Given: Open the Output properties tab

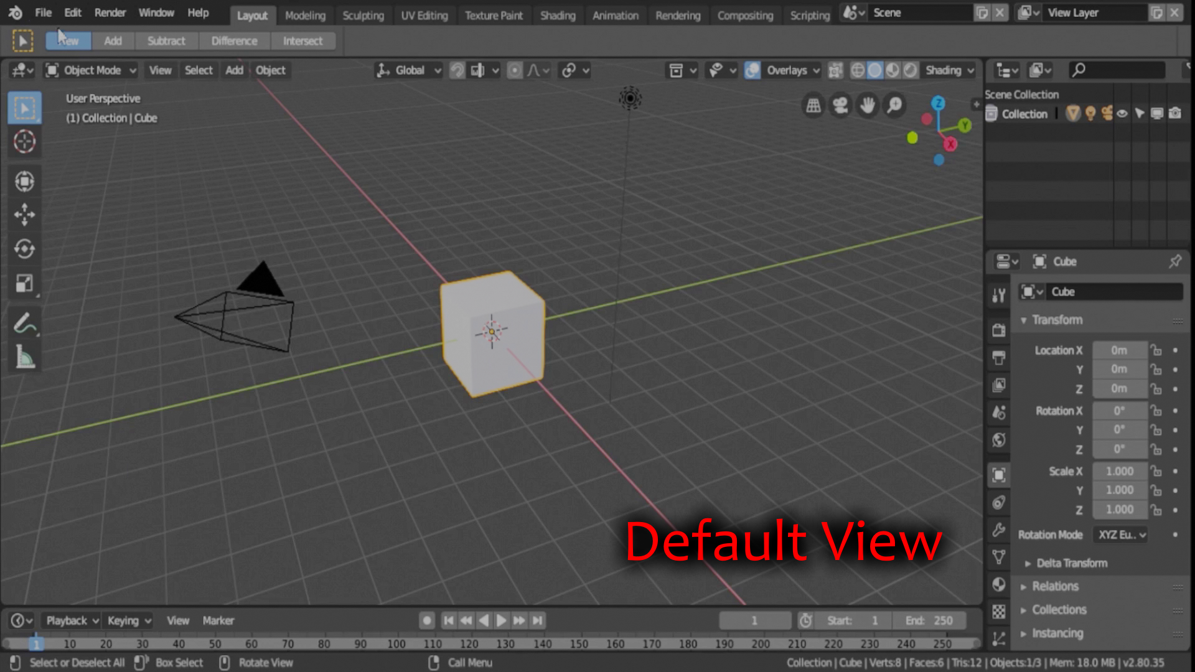Looking at the screenshot, I should click(999, 357).
